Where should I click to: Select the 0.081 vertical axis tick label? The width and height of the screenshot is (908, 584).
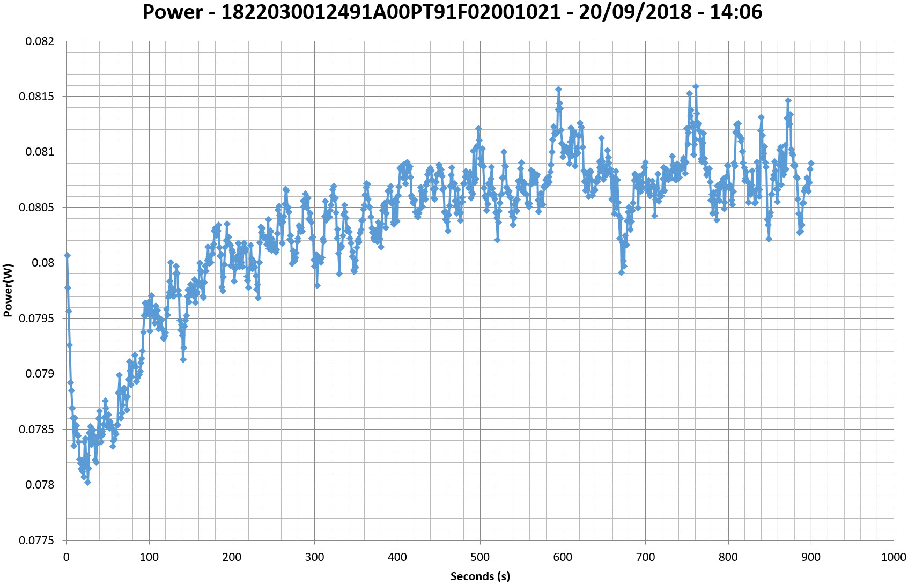click(x=40, y=152)
